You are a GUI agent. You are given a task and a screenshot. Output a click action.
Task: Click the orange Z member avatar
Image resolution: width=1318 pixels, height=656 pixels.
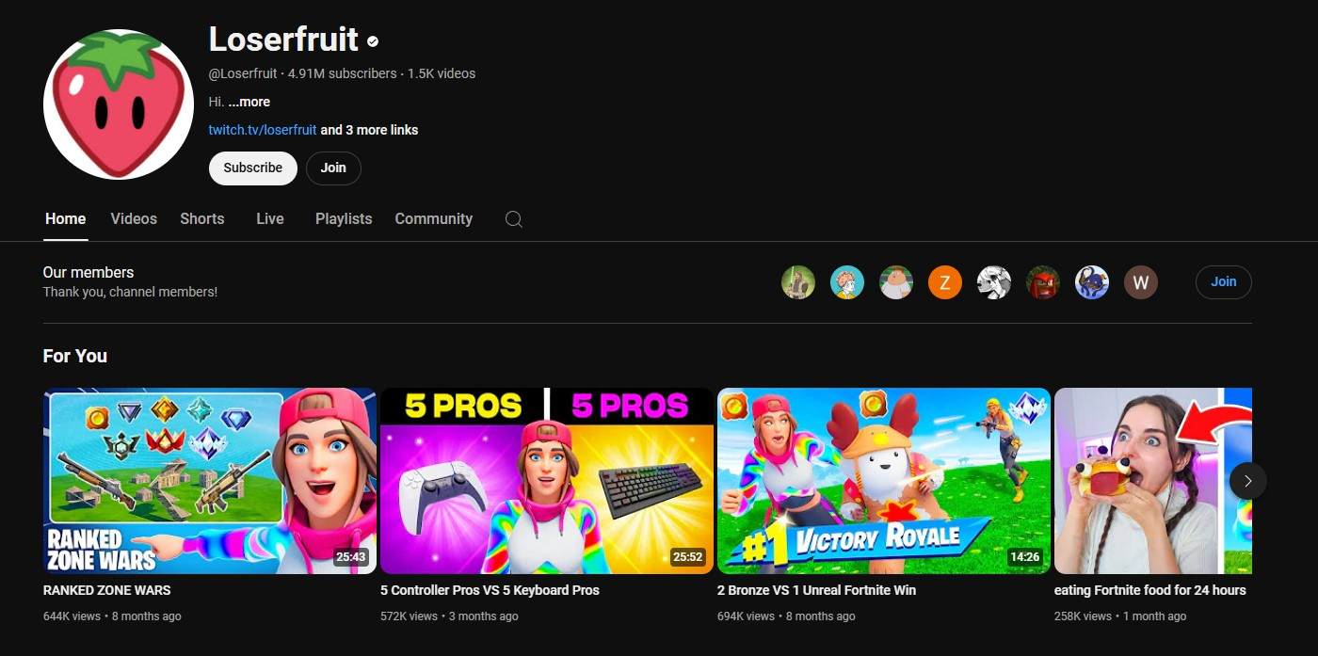coord(945,281)
